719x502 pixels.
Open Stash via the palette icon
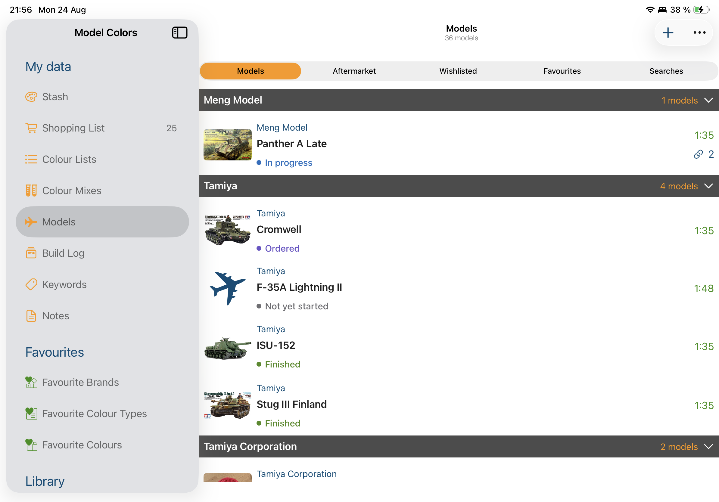(31, 97)
